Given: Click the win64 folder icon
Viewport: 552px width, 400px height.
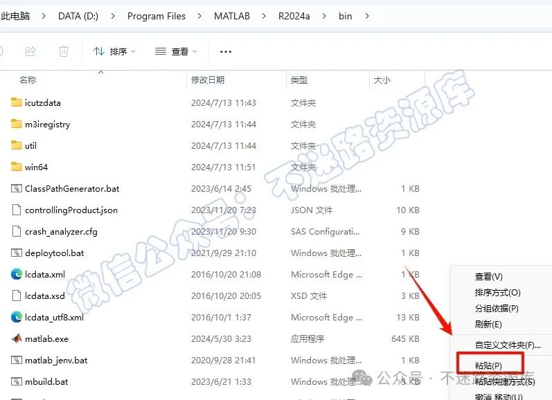Looking at the screenshot, I should click(16, 167).
